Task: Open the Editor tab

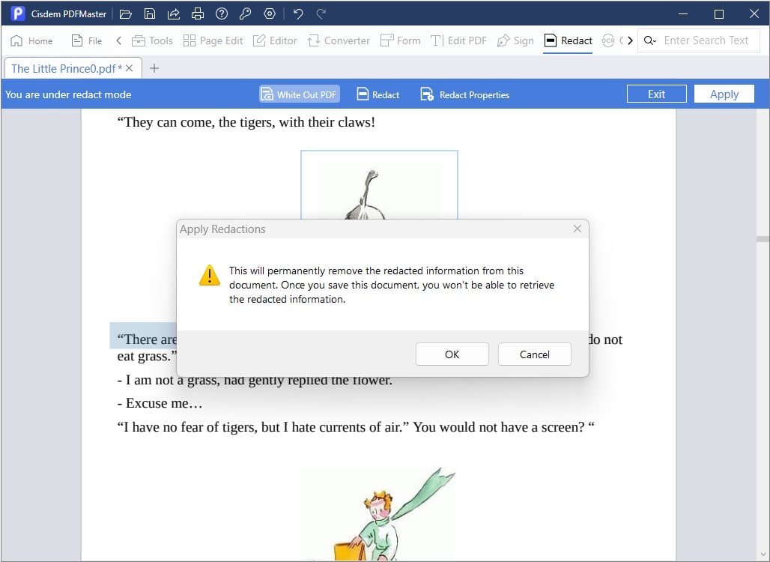Action: click(275, 40)
